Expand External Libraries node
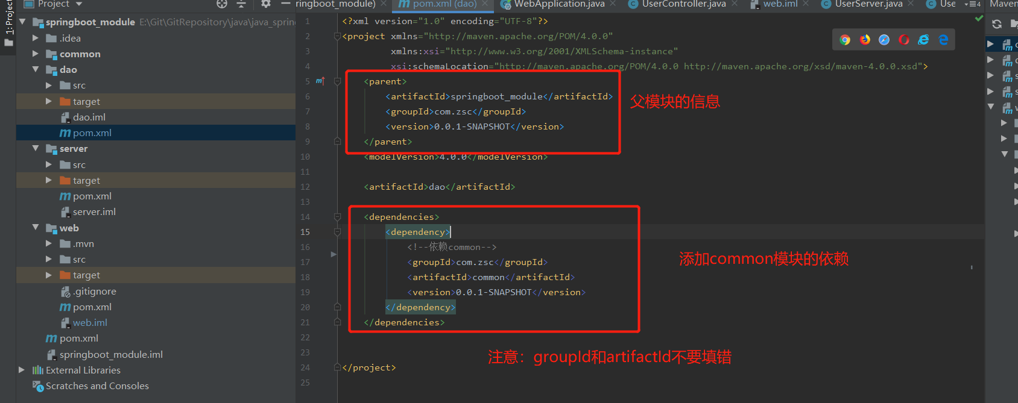 (22, 370)
